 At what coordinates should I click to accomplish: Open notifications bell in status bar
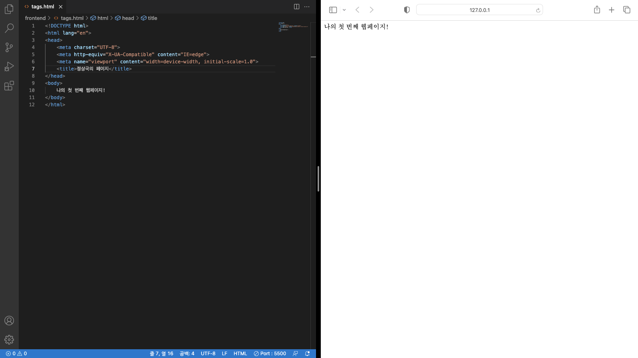307,354
